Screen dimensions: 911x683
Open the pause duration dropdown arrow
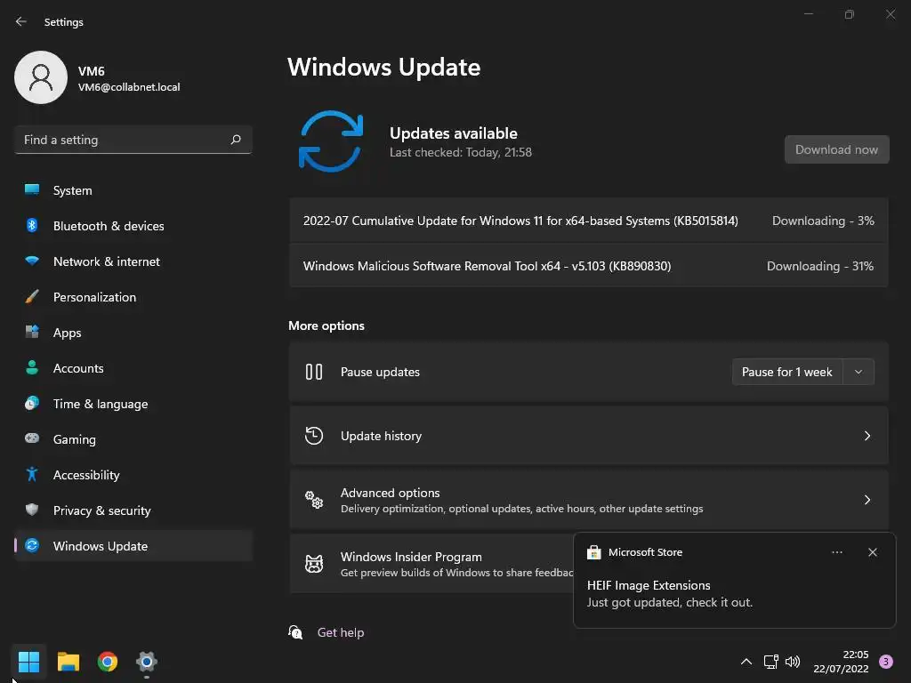pyautogui.click(x=859, y=372)
